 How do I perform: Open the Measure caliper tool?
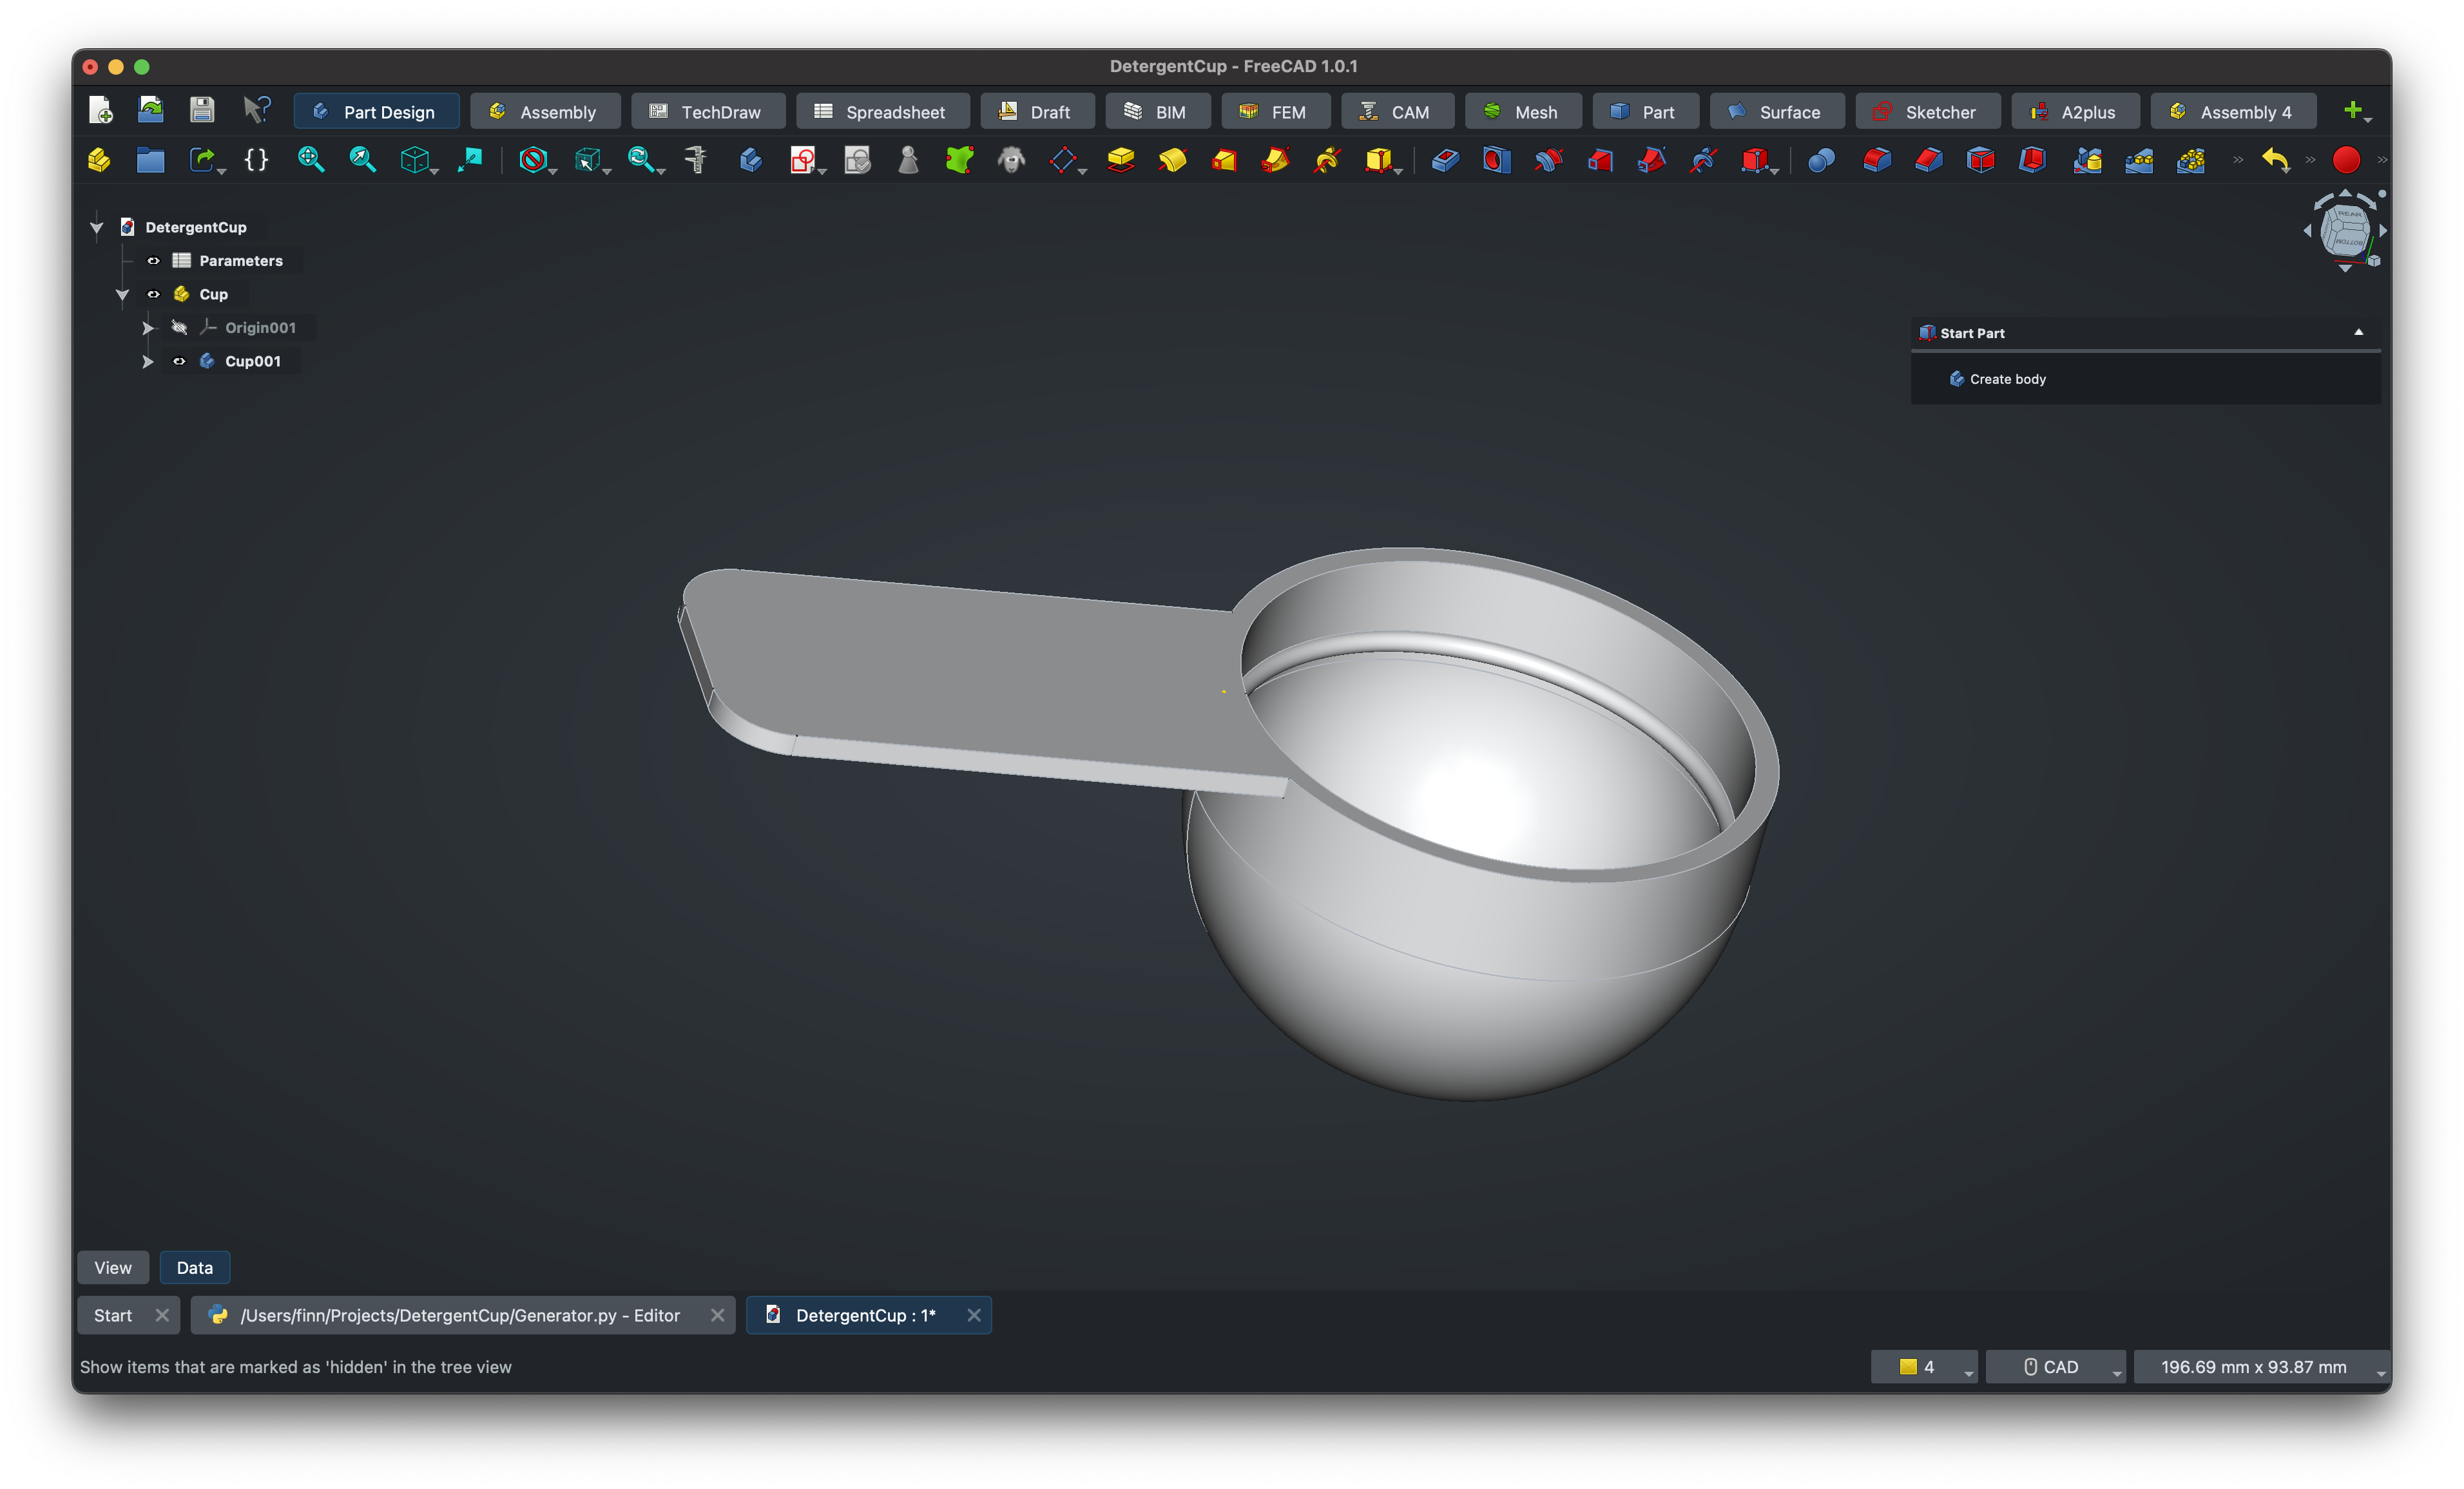[695, 160]
